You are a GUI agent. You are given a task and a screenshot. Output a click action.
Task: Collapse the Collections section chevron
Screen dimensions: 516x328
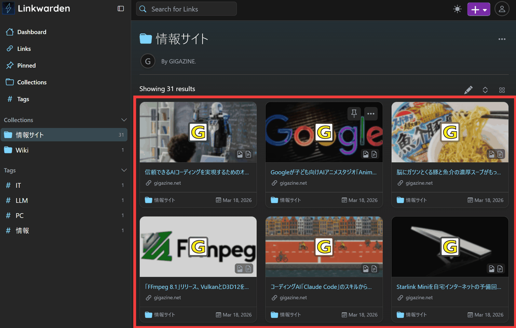click(x=124, y=120)
